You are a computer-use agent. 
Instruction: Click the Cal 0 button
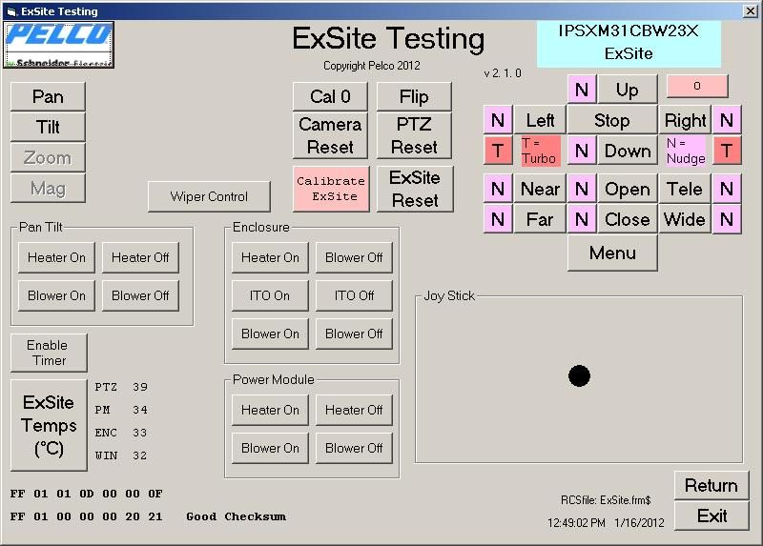(x=330, y=96)
